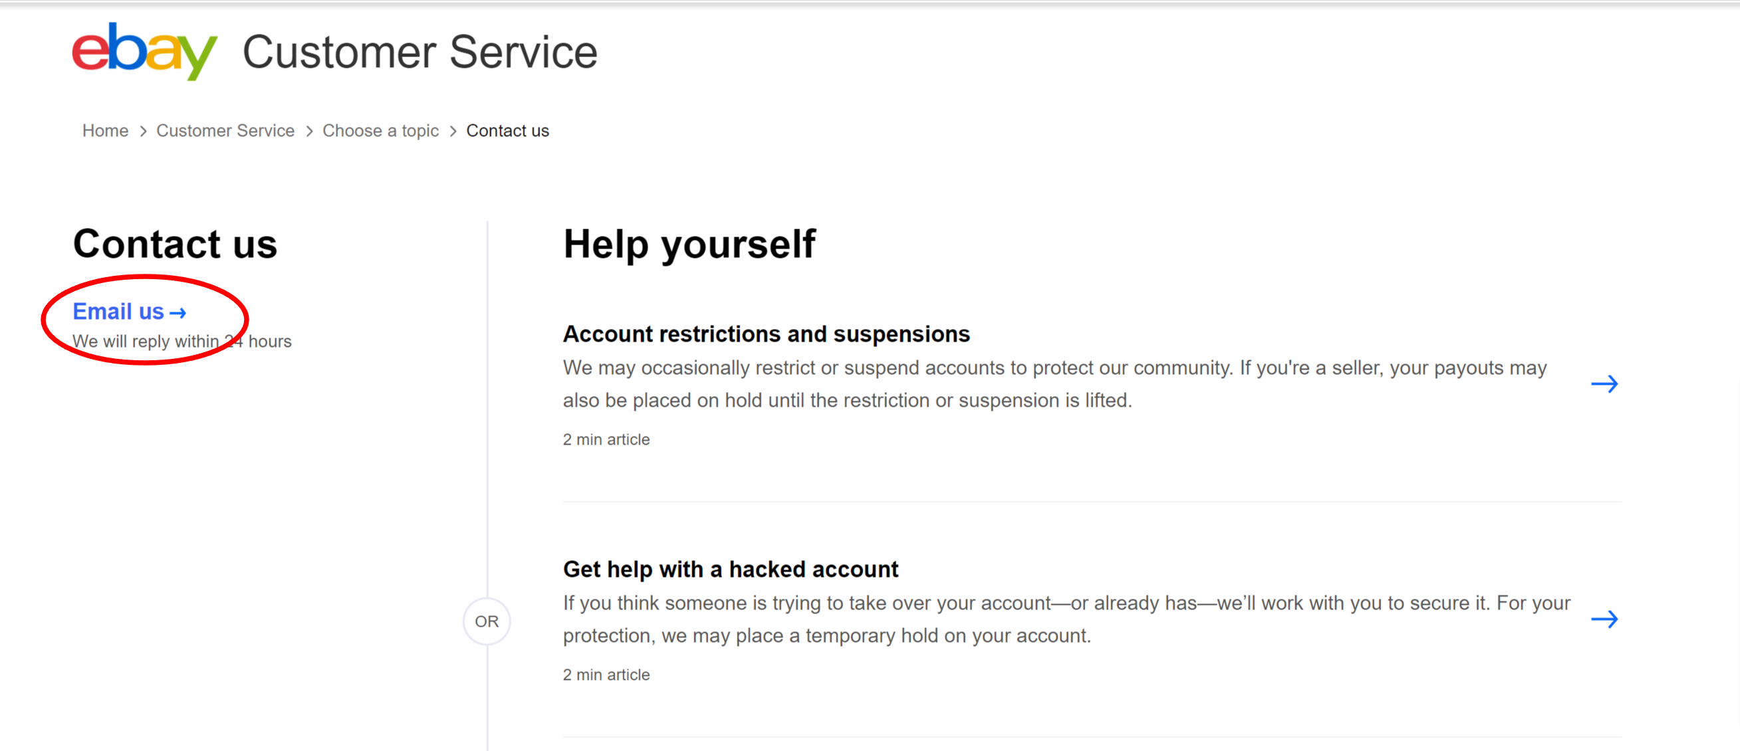Click the chevron after Choose a topic

[x=453, y=131]
